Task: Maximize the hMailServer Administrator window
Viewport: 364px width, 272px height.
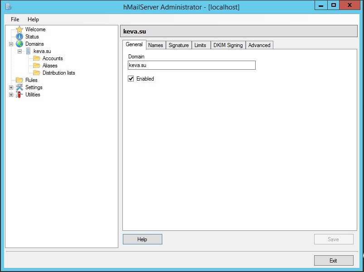Action: pyautogui.click(x=334, y=5)
